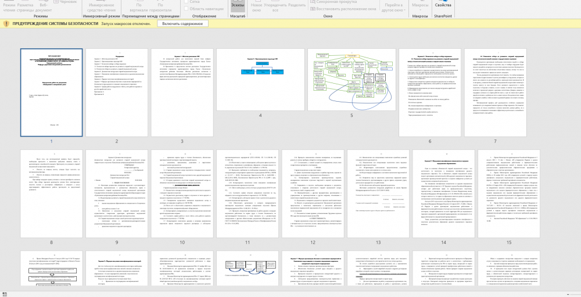Switch to Веб-документ view
This screenshot has height=297, width=581.
coord(44,6)
